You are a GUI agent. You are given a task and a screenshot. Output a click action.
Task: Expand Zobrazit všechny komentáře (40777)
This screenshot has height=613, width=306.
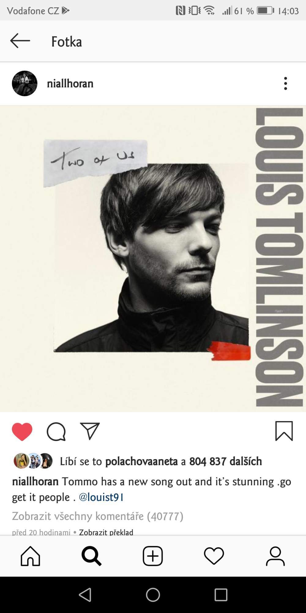(x=98, y=516)
